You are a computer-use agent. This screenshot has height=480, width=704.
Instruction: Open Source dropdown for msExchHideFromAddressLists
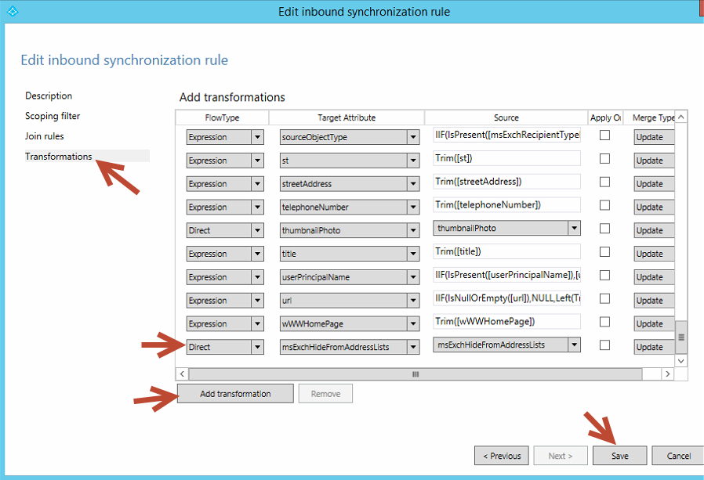click(574, 345)
